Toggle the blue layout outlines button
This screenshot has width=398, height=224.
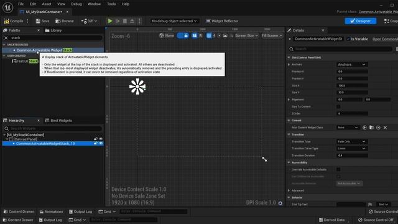pos(195,36)
